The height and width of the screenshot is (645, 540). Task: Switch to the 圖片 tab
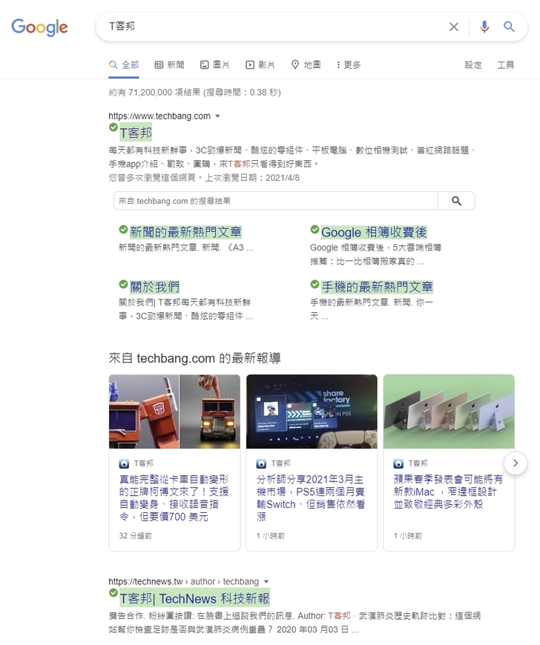214,64
